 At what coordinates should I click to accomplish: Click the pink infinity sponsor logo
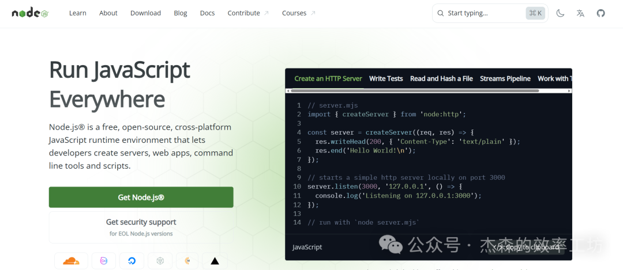(x=104, y=261)
